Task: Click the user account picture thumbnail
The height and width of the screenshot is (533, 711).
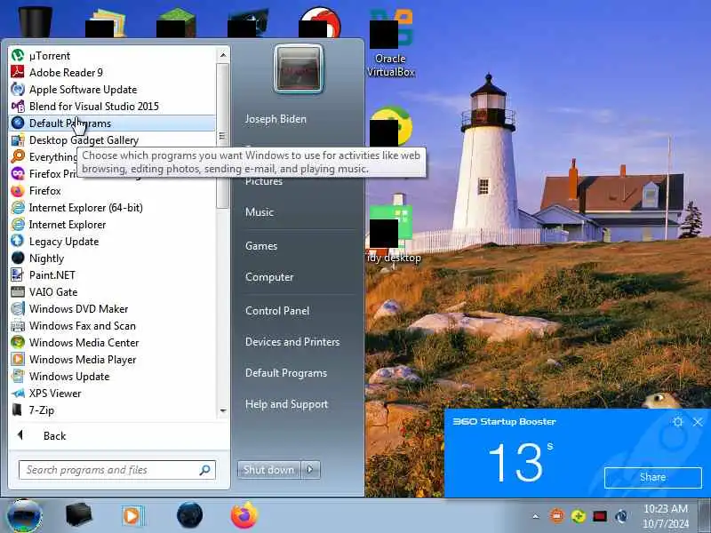Action: pyautogui.click(x=299, y=69)
